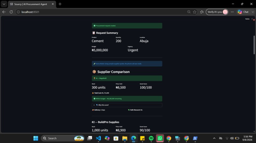The width and height of the screenshot is (256, 143).
Task: Open the browser favorites list icon
Action: click(202, 12)
